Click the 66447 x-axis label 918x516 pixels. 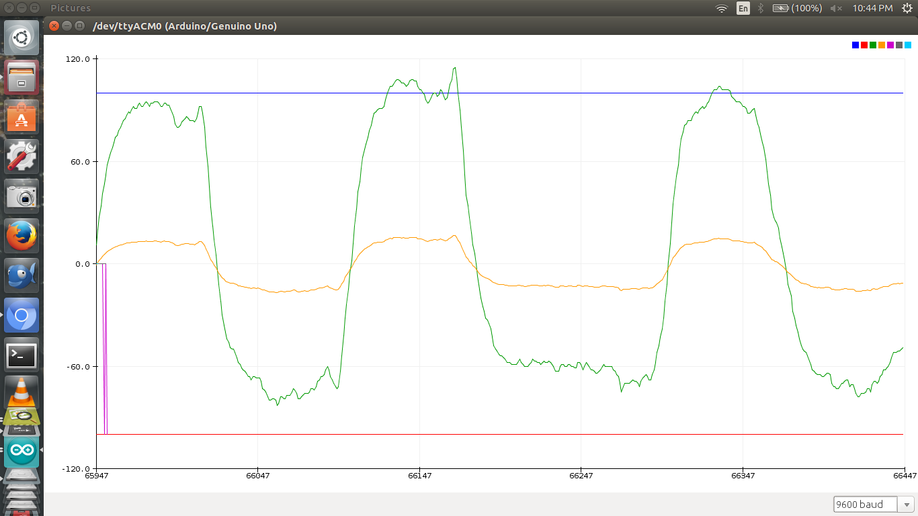905,476
